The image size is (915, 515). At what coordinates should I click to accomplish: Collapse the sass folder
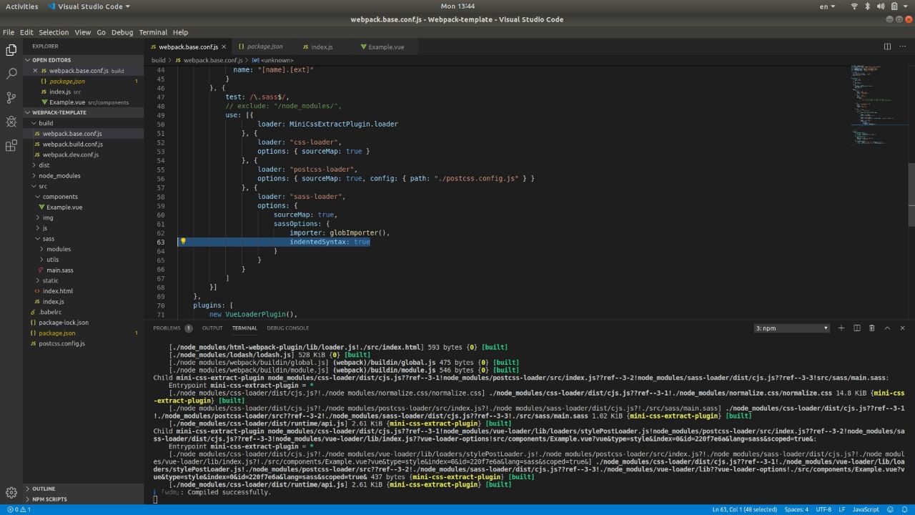click(48, 238)
